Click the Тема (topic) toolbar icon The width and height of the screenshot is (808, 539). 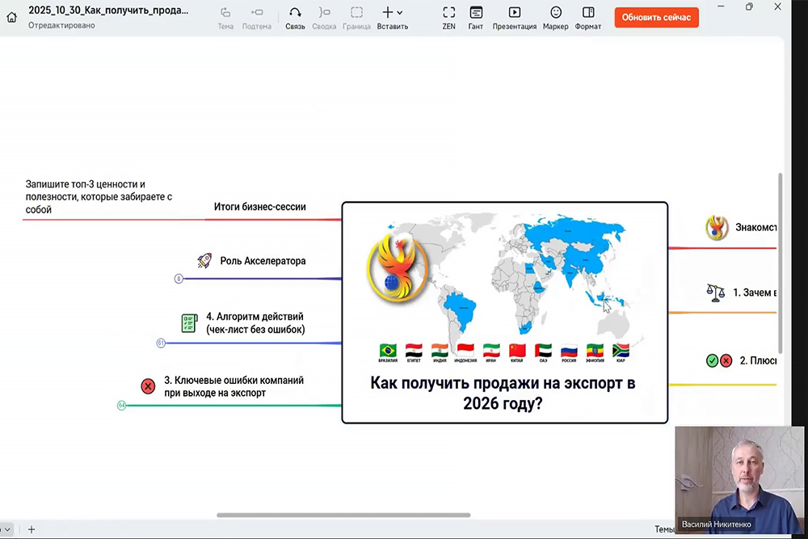pyautogui.click(x=225, y=17)
